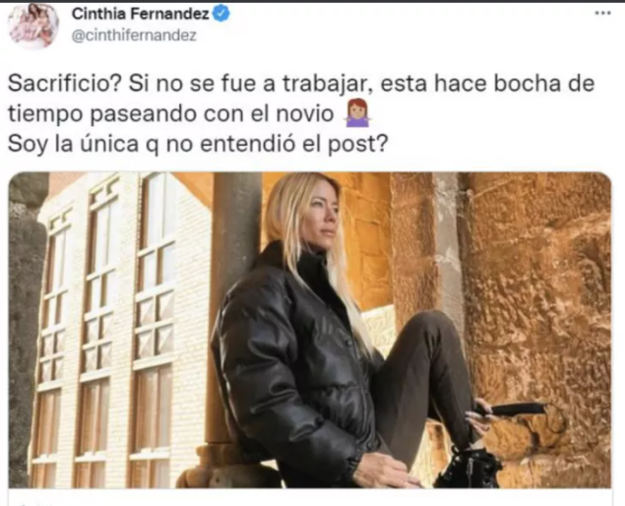
Task: Open the three-dot more options menu
Action: pyautogui.click(x=602, y=13)
